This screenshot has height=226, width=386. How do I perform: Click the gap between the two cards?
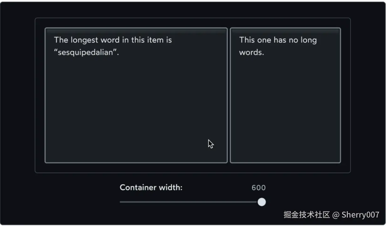pyautogui.click(x=229, y=94)
